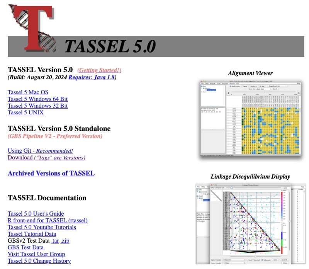Open R front-end for TASSEL (rtassel)
Screen dimensions: 309x269
tap(48, 220)
